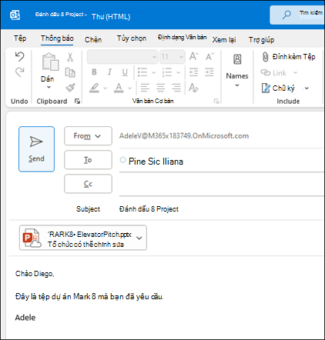Click the clear formatting icon
This screenshot has width=325, height=340.
193,88
